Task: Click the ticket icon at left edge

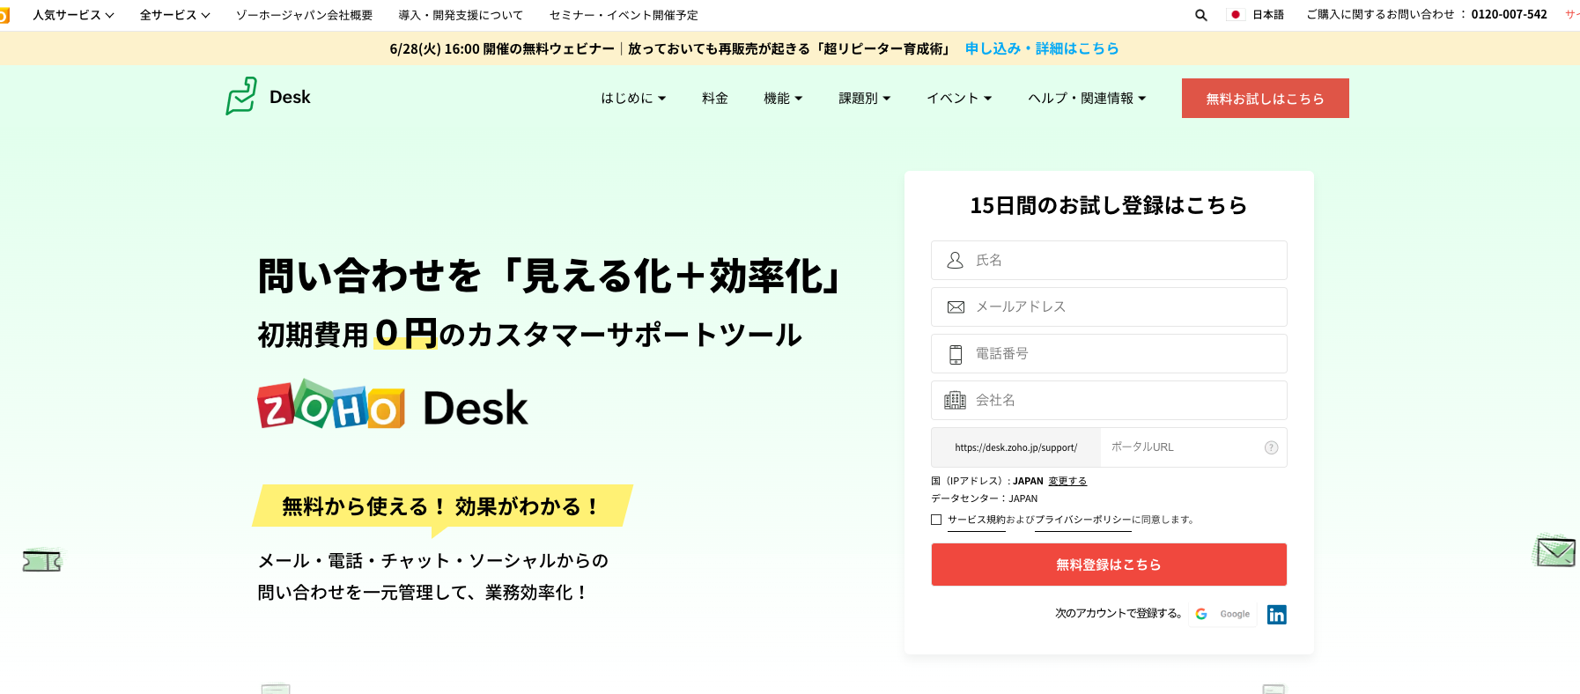Action: [x=41, y=560]
